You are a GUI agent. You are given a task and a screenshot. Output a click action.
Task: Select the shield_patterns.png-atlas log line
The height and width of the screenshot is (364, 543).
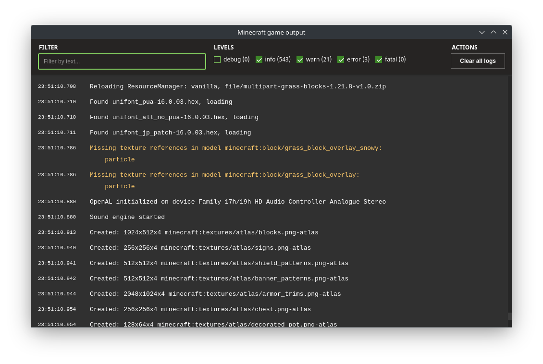219,263
